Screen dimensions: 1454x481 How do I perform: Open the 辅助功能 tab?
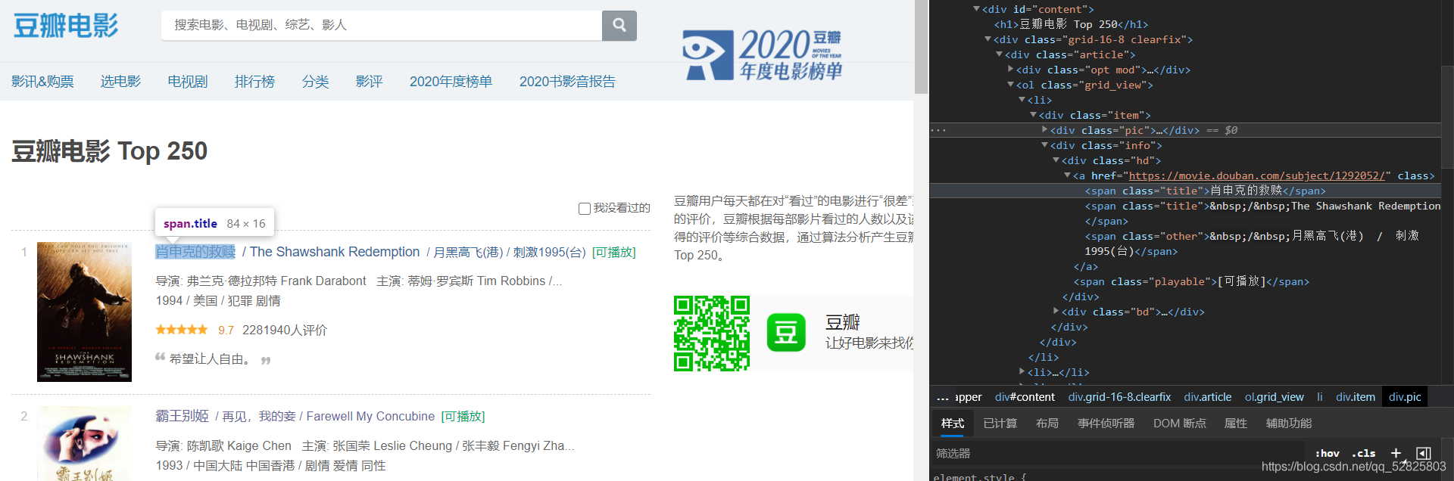(1289, 424)
